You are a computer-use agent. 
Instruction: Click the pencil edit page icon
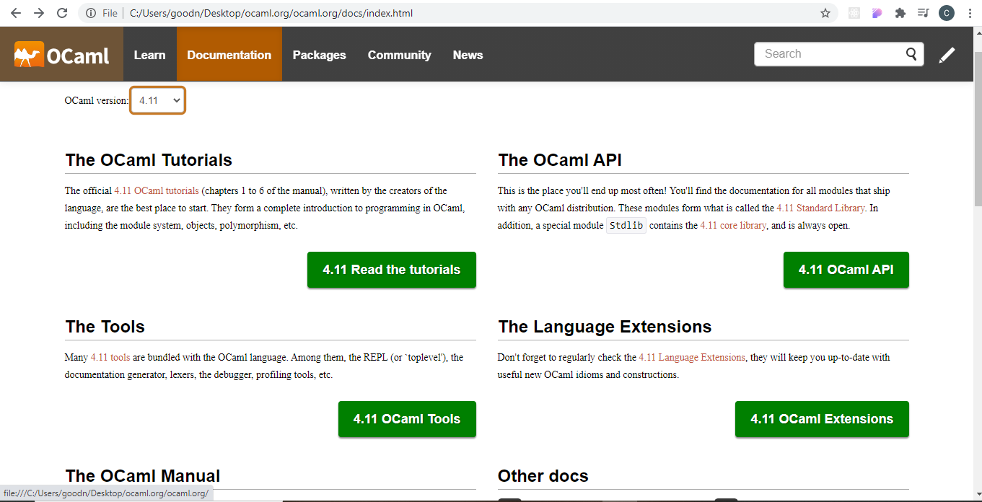(x=947, y=55)
